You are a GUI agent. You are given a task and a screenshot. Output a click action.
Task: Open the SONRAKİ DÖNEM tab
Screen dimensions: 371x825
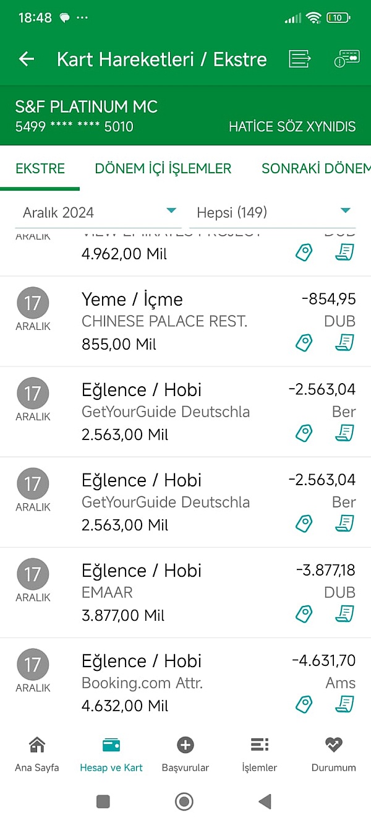(x=315, y=168)
